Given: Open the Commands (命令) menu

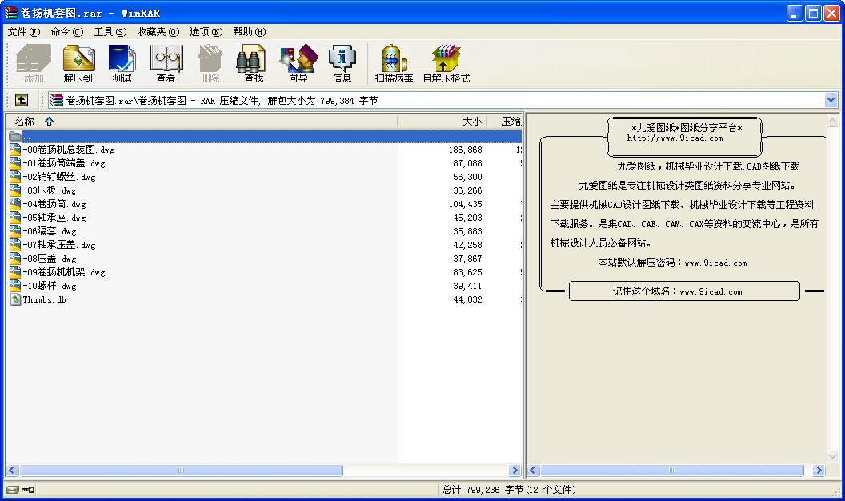Looking at the screenshot, I should pyautogui.click(x=67, y=32).
